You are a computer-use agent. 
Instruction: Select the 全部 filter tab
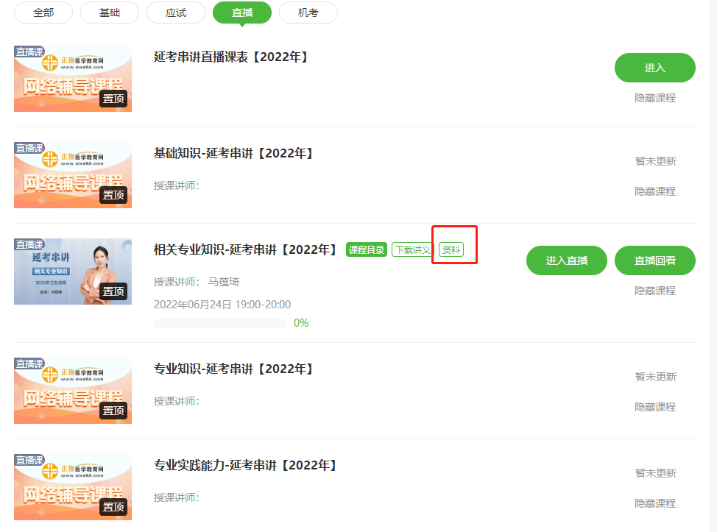(x=43, y=13)
